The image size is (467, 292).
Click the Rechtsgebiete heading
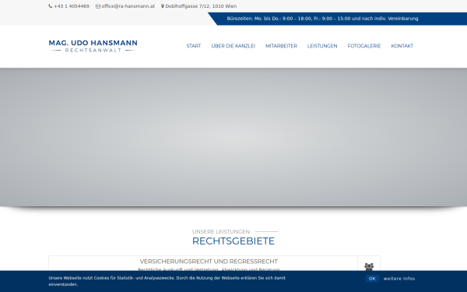pos(233,241)
